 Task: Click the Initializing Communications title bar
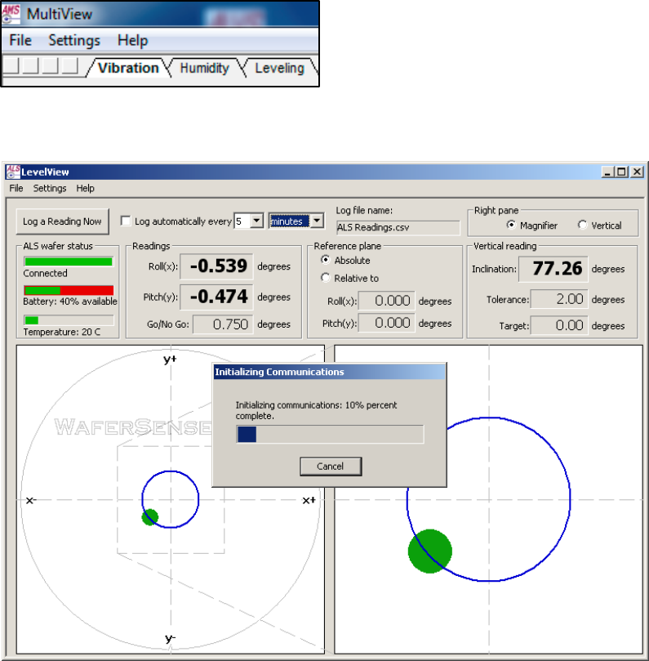click(329, 372)
